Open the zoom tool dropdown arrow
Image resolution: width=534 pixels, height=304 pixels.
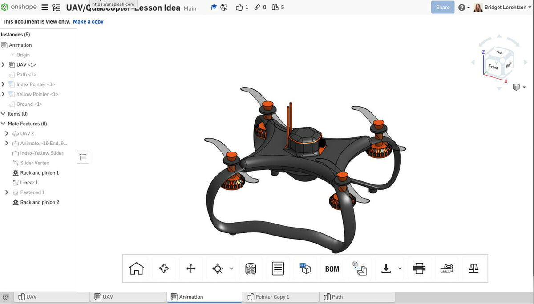pos(231,268)
